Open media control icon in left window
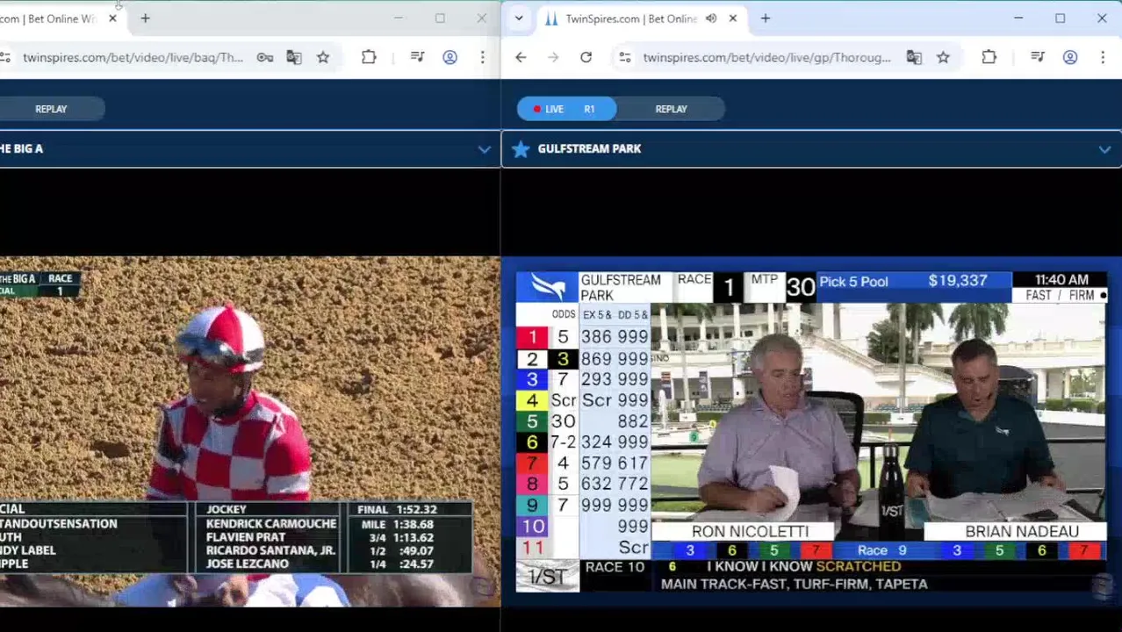The height and width of the screenshot is (632, 1122). coord(418,57)
